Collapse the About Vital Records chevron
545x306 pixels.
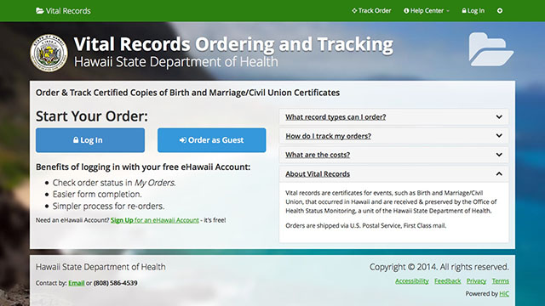[x=499, y=173]
